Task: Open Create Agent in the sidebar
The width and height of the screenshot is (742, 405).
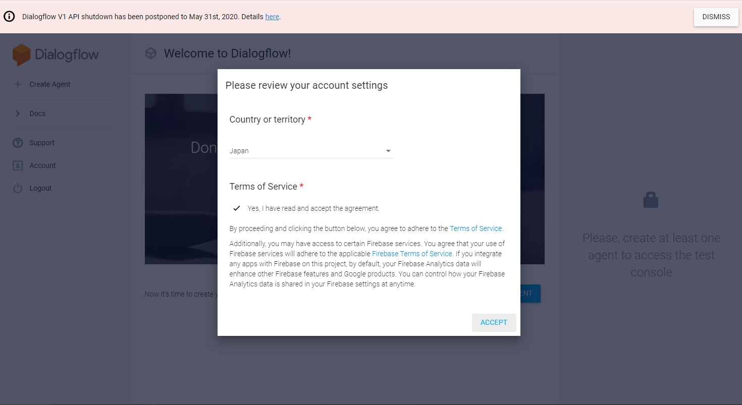Action: click(50, 84)
